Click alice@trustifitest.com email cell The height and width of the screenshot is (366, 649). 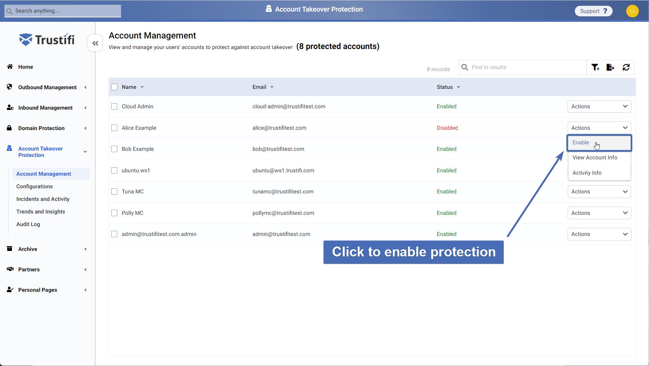tap(279, 128)
